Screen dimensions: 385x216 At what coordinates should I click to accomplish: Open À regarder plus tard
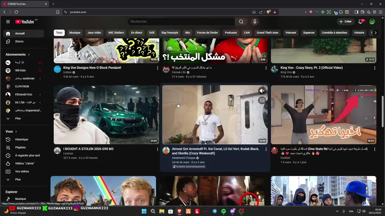pyautogui.click(x=23, y=155)
